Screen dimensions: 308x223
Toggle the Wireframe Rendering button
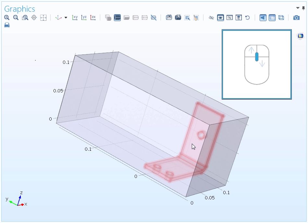281,18
